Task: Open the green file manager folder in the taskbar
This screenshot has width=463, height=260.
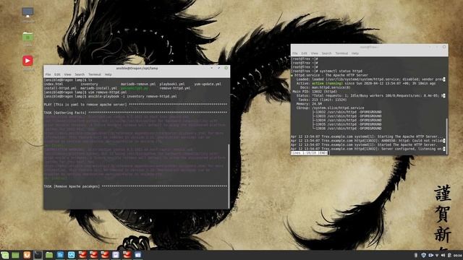Action: click(49, 255)
